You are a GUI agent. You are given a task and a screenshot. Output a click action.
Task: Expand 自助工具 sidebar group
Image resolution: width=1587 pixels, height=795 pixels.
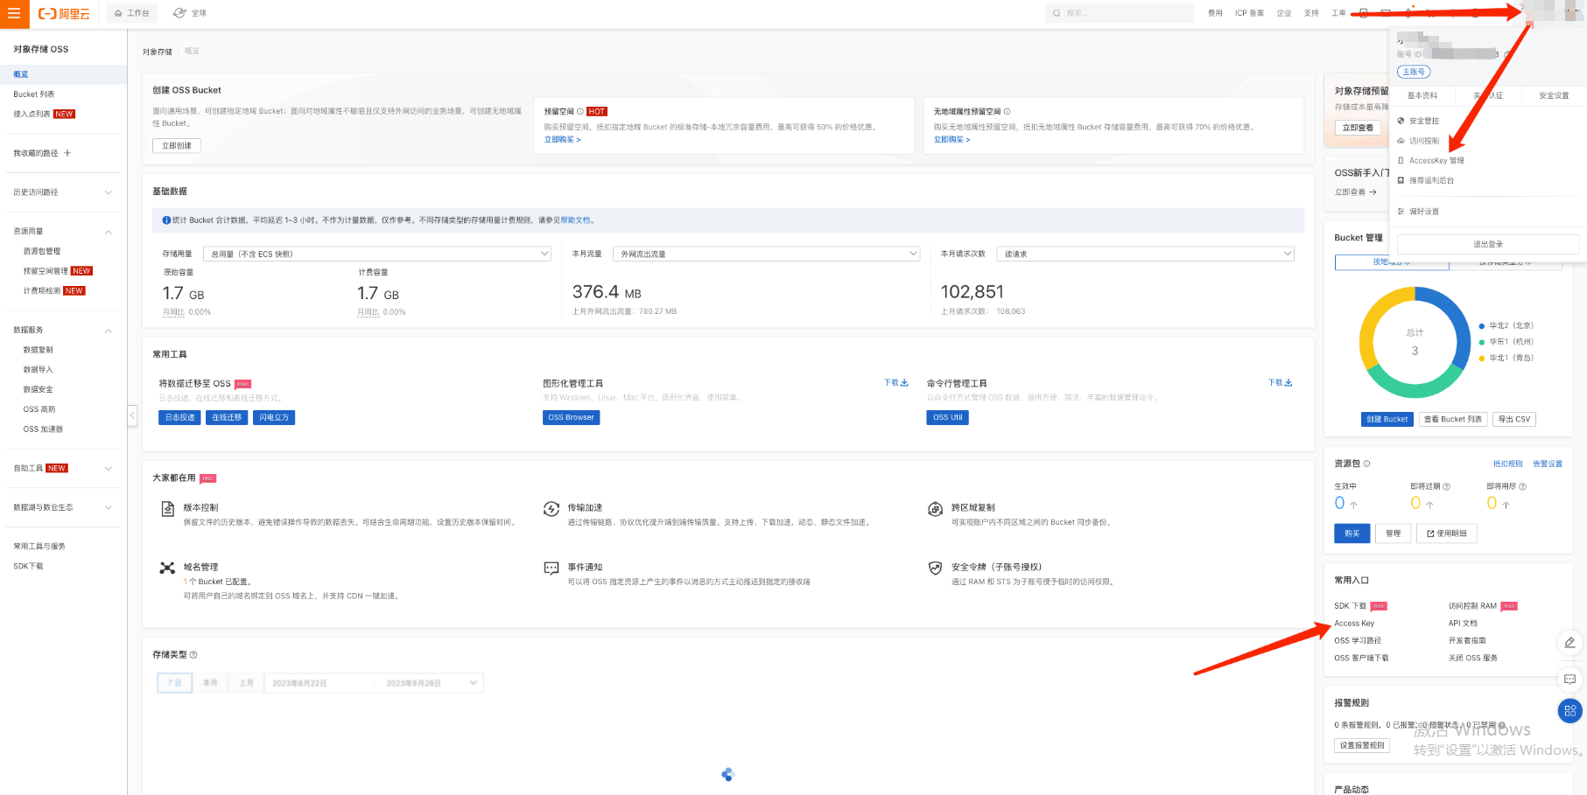109,469
